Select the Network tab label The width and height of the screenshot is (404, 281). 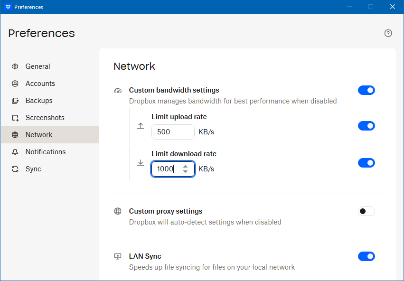[x=39, y=135]
